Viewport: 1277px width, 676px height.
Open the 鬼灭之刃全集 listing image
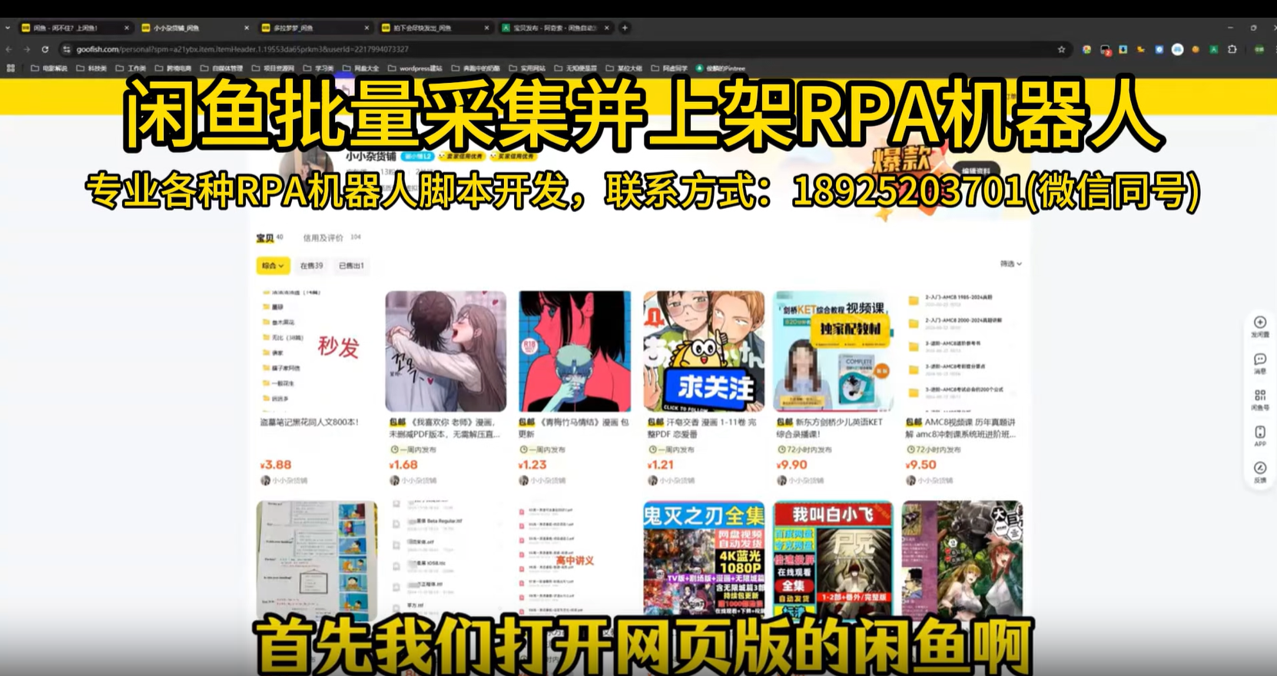704,561
